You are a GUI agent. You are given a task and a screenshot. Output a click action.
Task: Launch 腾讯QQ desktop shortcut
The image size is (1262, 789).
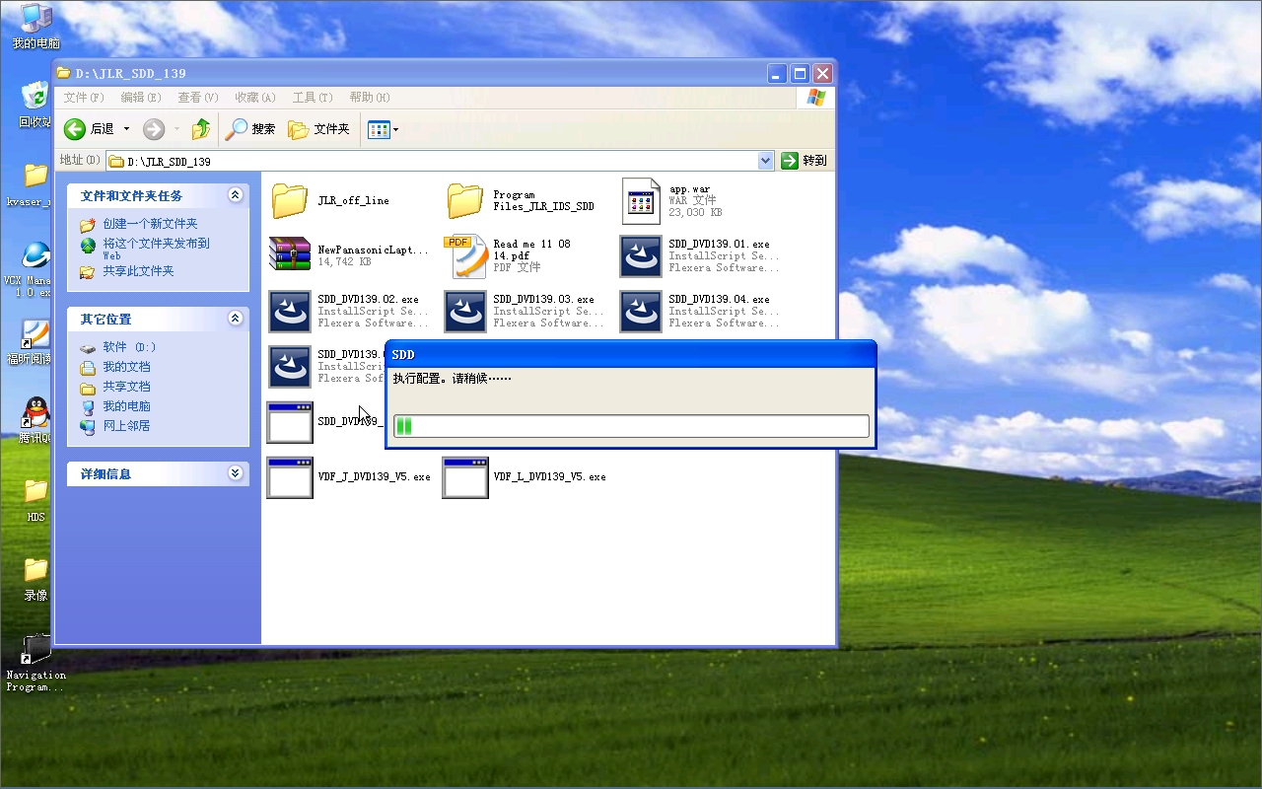pos(35,421)
